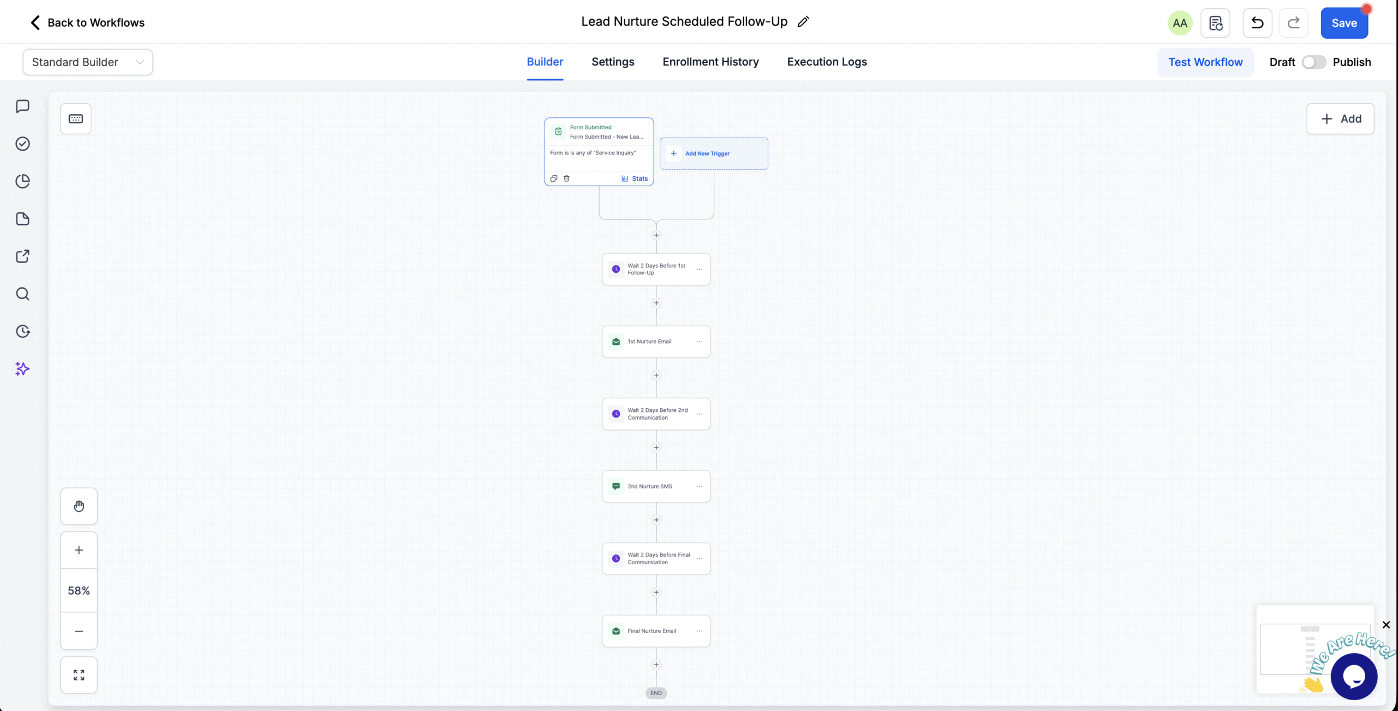This screenshot has height=711, width=1398.
Task: Add step between 1st Follow-Up wait and 1st Nurture Email
Action: (656, 303)
